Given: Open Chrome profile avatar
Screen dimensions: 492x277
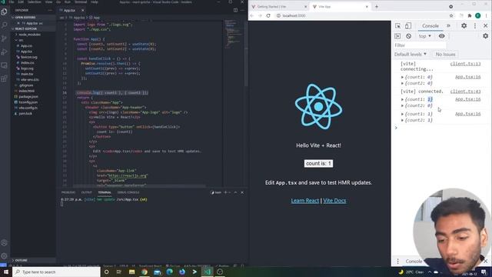Looking at the screenshot, I should pyautogui.click(x=478, y=15).
